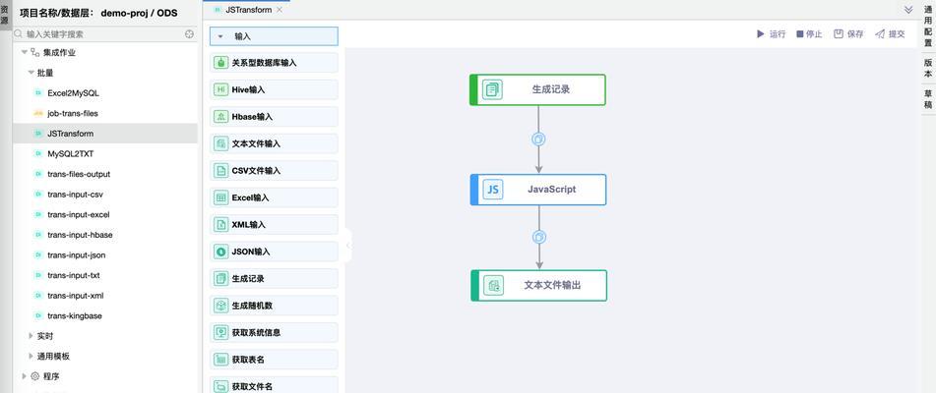Image resolution: width=936 pixels, height=393 pixels.
Task: Select the Excel输入 component icon
Action: tap(220, 197)
